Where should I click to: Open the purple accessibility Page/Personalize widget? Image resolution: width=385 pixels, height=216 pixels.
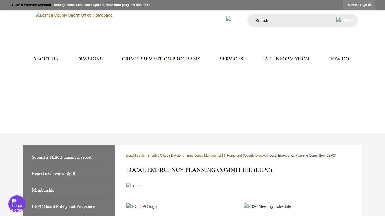[17, 204]
